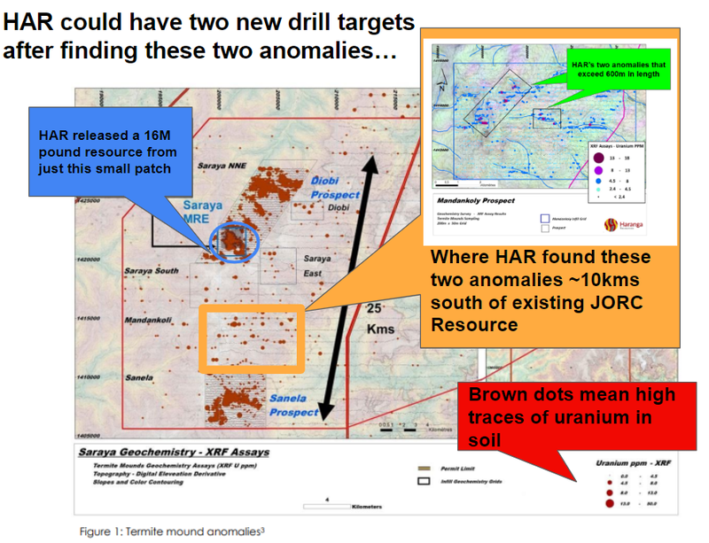Click the Haranga logo on inset map
709x543 pixels.
pos(611,223)
